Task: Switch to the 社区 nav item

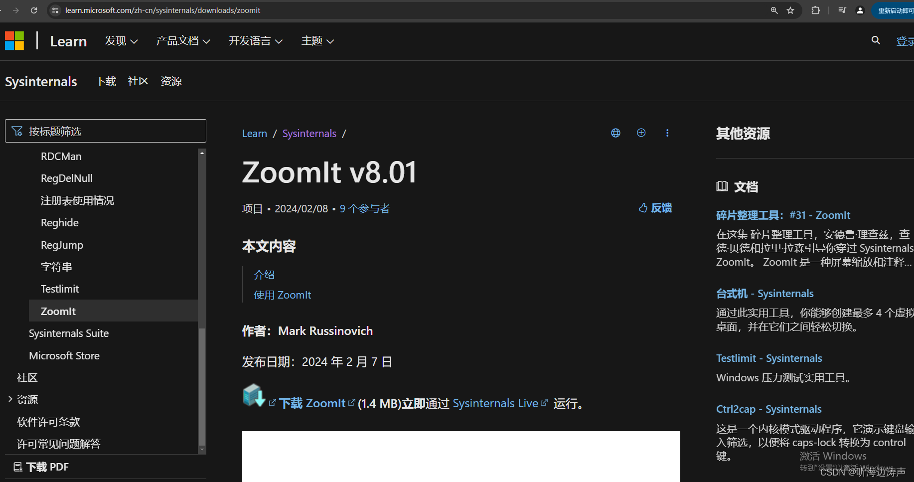Action: coord(138,81)
